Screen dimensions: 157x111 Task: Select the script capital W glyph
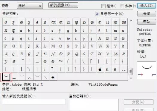point(116,54)
